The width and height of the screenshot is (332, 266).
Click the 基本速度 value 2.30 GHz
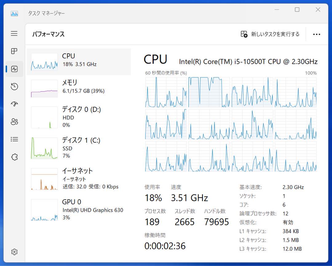pos(293,187)
